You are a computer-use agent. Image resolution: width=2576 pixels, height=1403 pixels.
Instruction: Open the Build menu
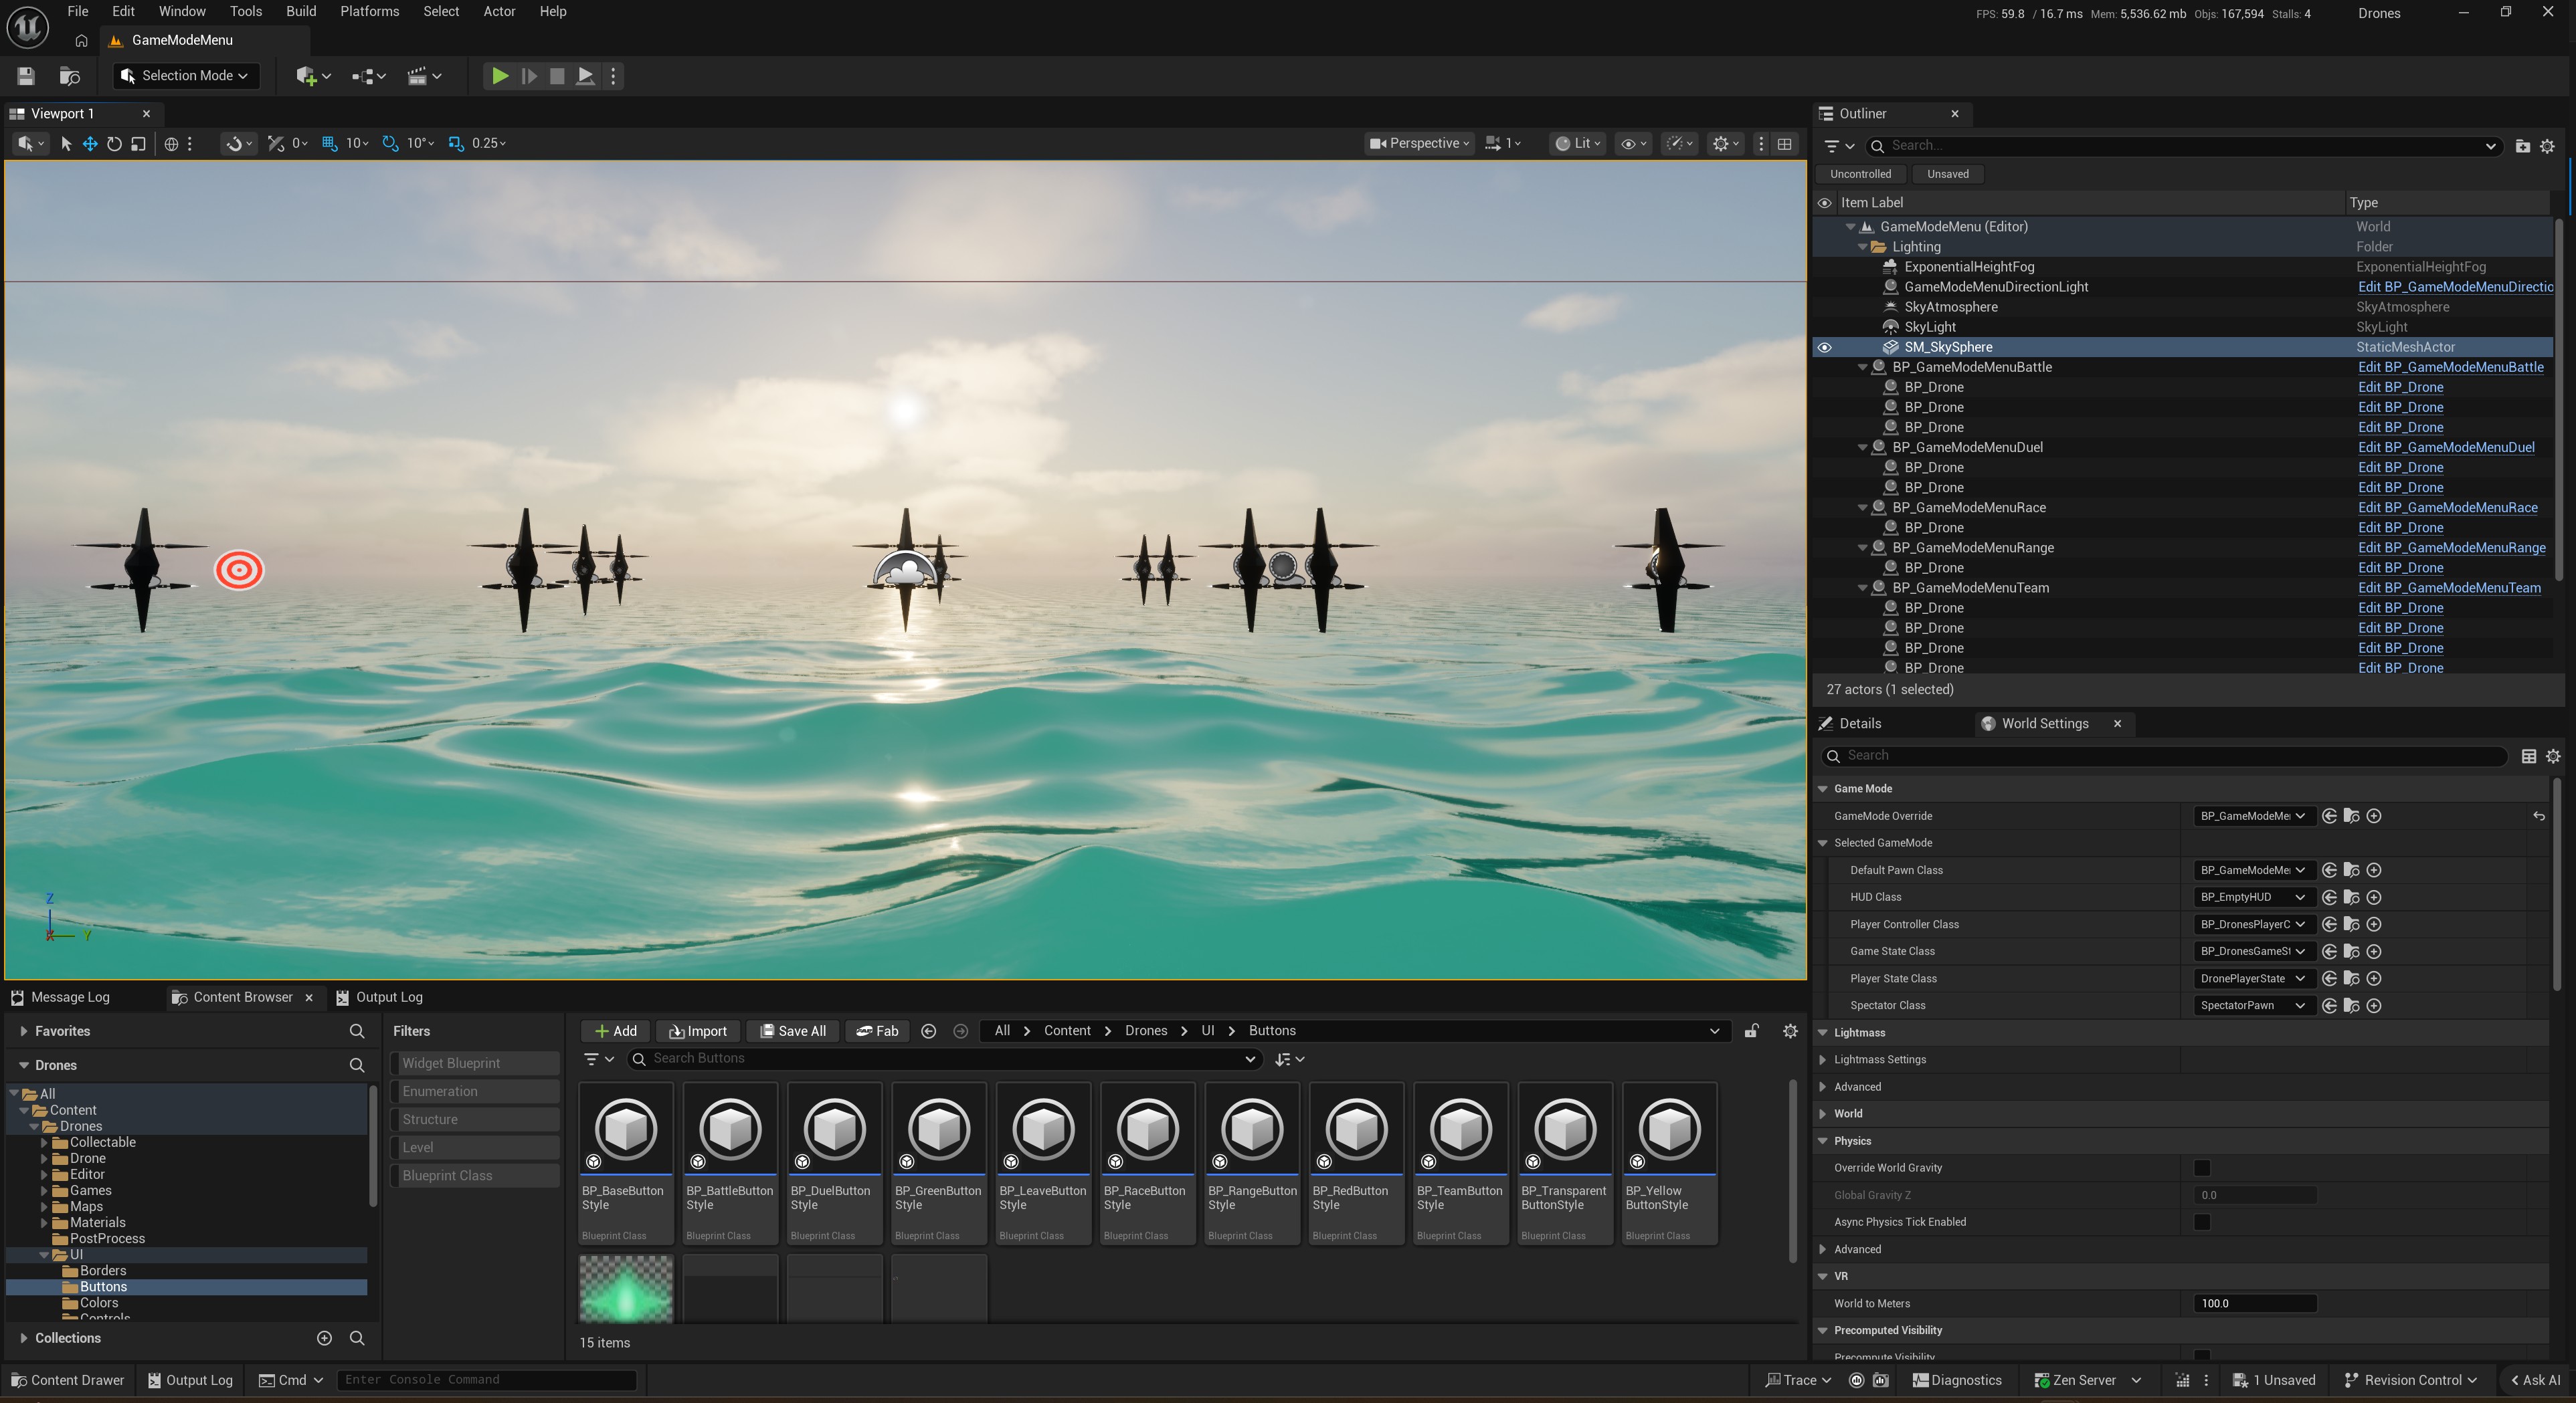coord(300,12)
